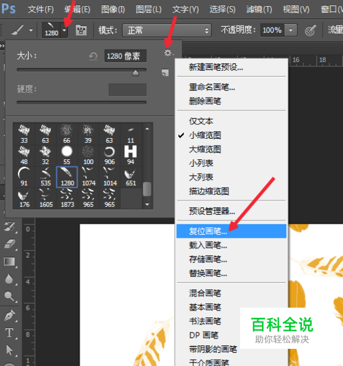Open the blend mode dropdown showing 正常
The height and width of the screenshot is (366, 343).
[167, 30]
